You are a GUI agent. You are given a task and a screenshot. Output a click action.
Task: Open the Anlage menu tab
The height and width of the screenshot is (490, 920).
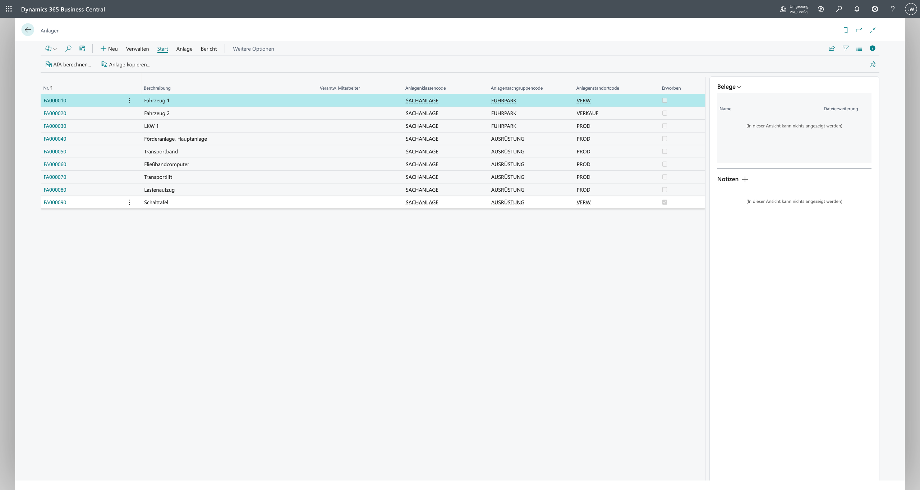click(x=184, y=49)
